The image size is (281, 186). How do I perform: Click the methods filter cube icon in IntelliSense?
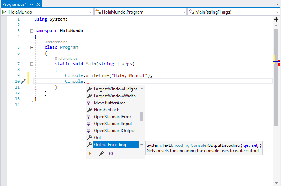(x=111, y=154)
